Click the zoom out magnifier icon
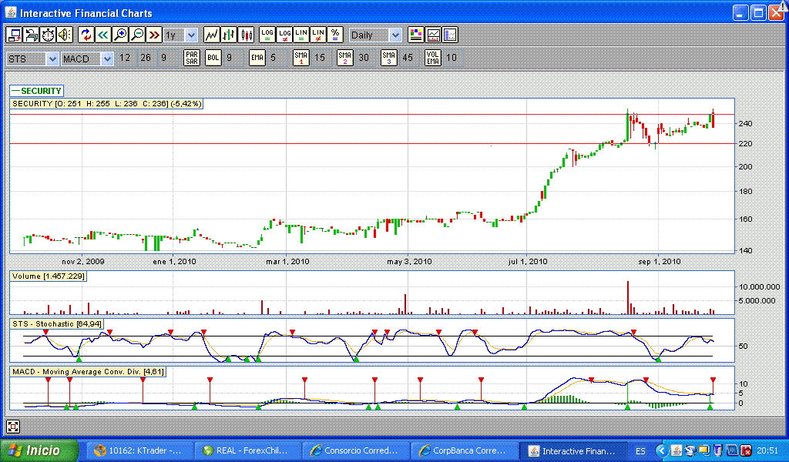The image size is (789, 462). (x=137, y=35)
